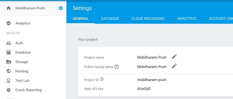Open the Analytics settings tab
The width and height of the screenshot is (233, 99).
[x=187, y=18]
